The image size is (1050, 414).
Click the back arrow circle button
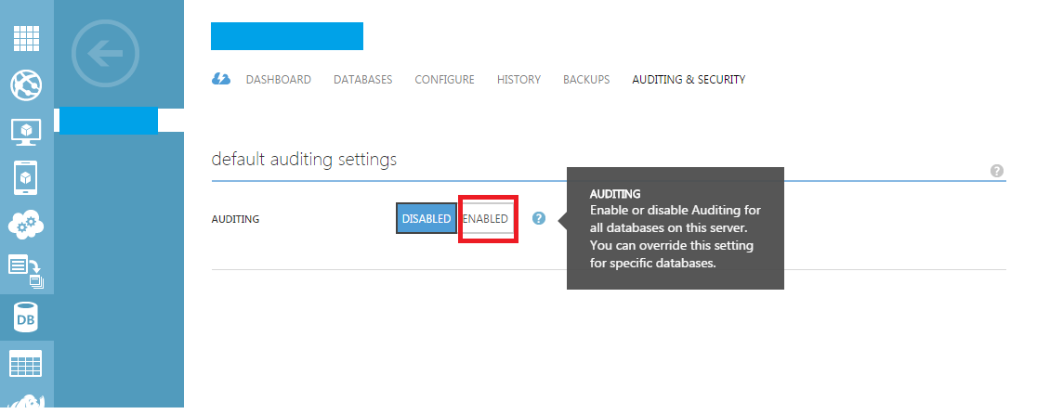[x=105, y=54]
